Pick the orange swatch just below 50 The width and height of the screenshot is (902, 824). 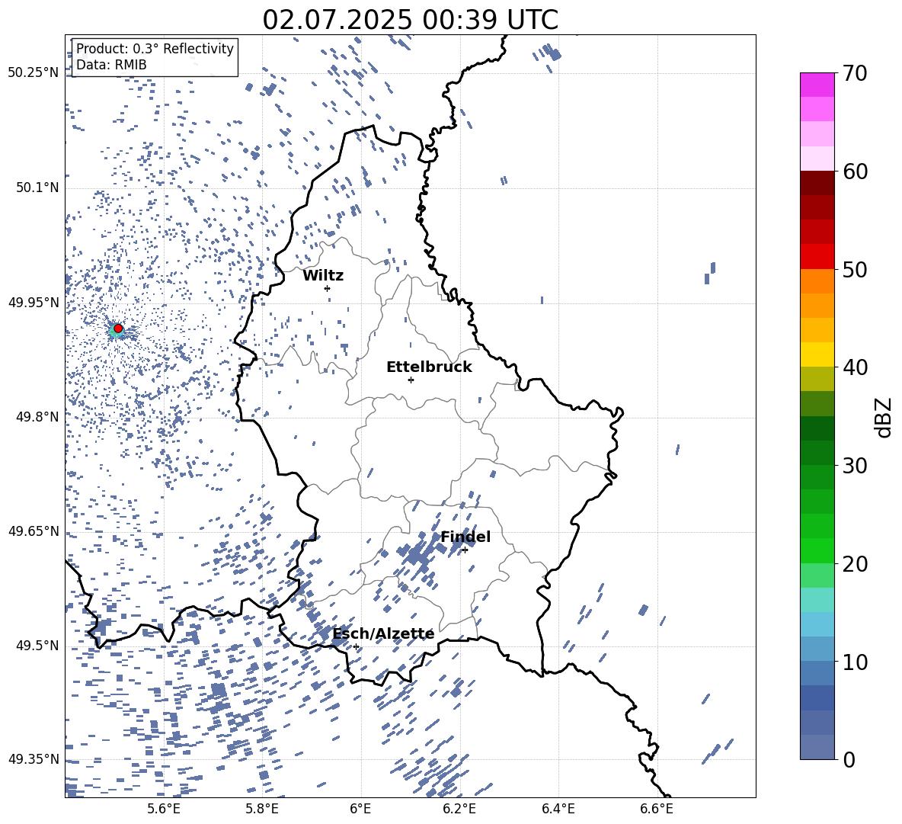point(817,281)
